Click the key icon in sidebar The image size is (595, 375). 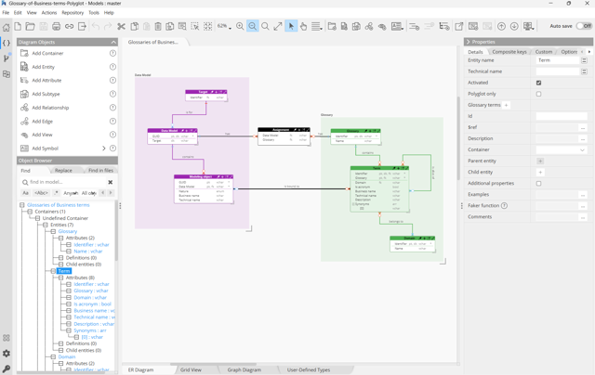pos(7,369)
